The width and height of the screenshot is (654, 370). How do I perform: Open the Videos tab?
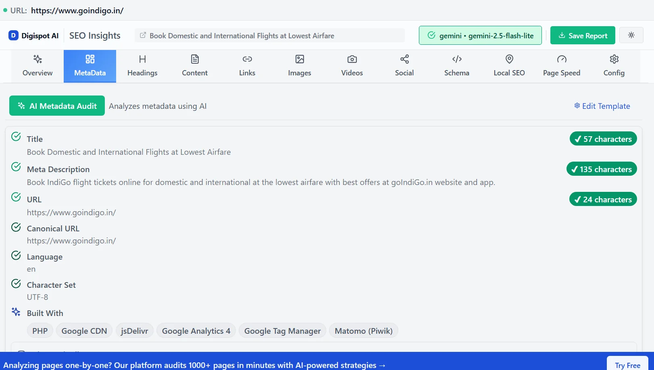coord(352,66)
